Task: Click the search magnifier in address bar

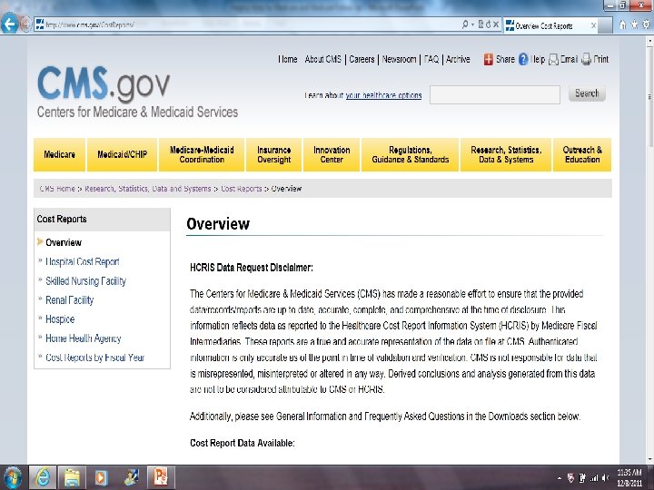Action: coord(465,24)
